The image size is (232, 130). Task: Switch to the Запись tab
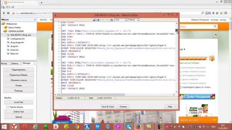coord(15,64)
